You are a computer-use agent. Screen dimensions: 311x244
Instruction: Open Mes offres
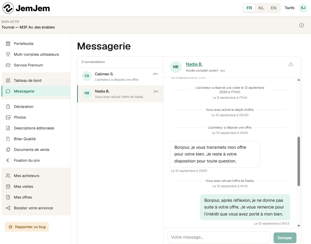click(36, 197)
